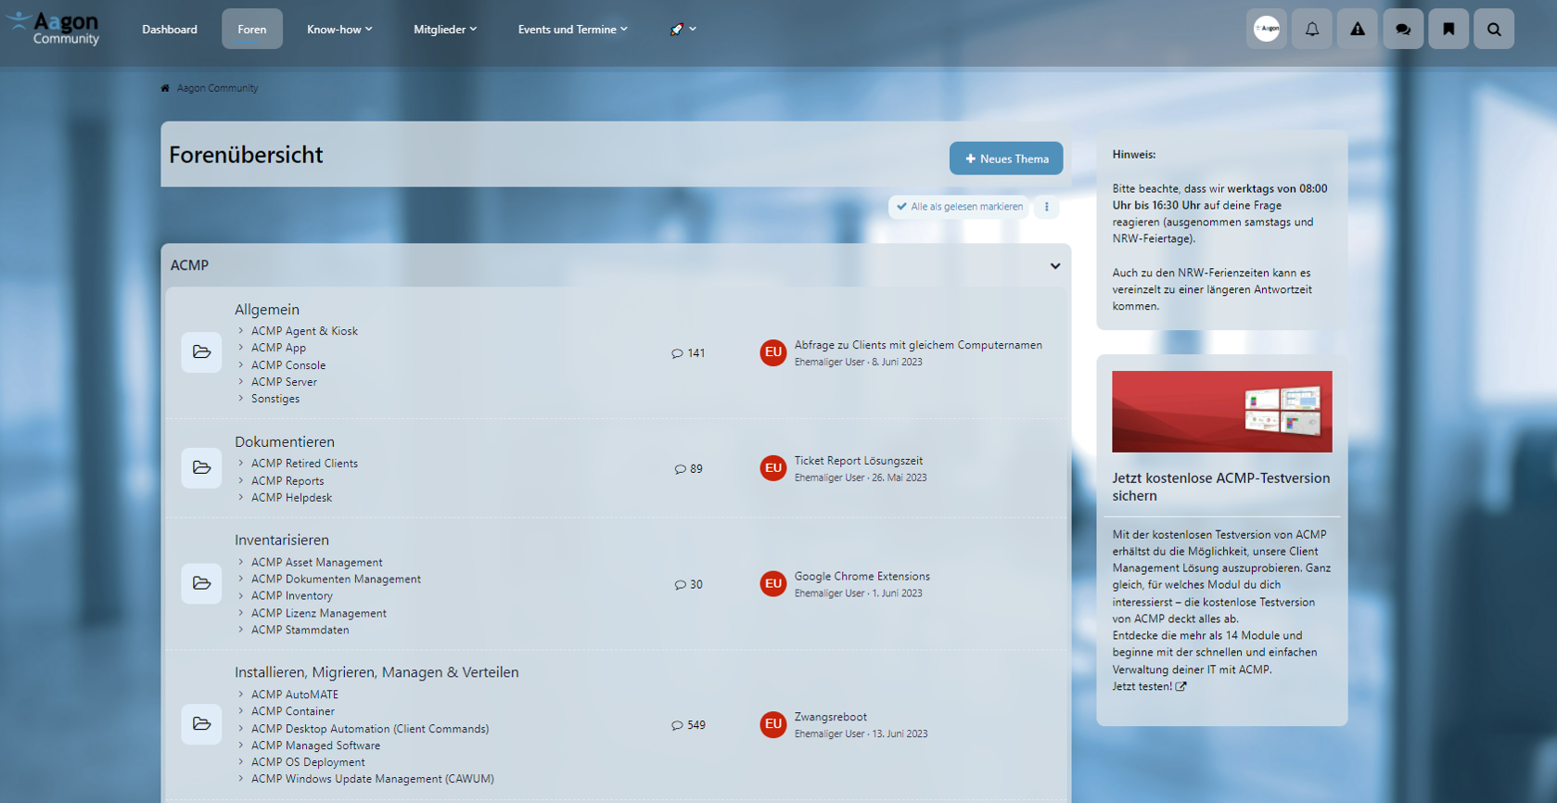1557x803 pixels.
Task: Click the Aagon Community logo
Action: point(53,28)
